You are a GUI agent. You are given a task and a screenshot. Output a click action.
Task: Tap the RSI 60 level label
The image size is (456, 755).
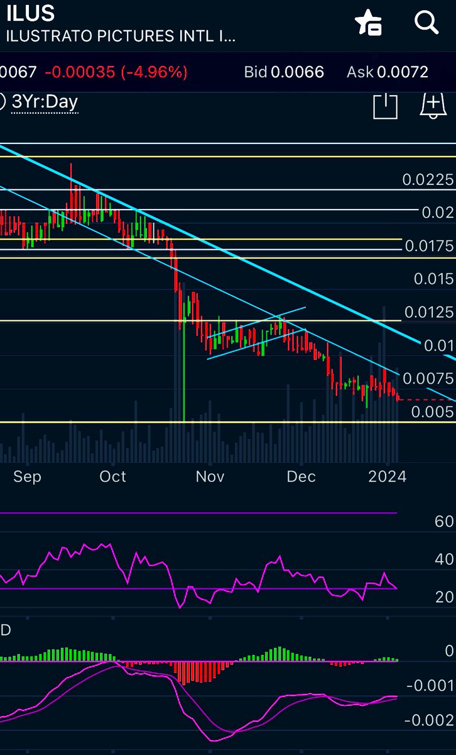[x=444, y=522]
